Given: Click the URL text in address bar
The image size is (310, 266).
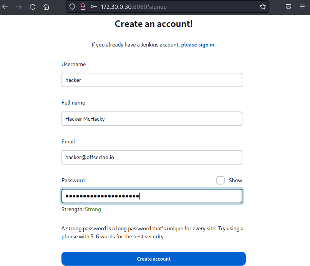Looking at the screenshot, I should (x=134, y=7).
